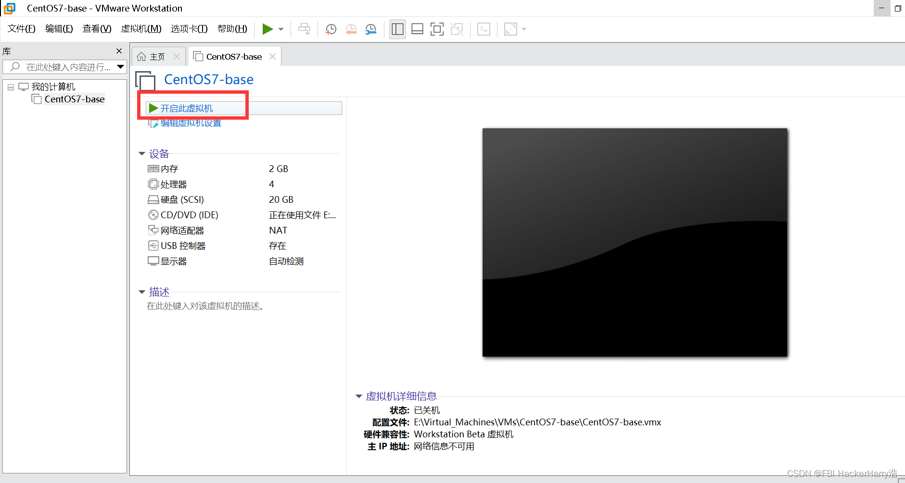Open the snapshot manager icon

coord(370,29)
